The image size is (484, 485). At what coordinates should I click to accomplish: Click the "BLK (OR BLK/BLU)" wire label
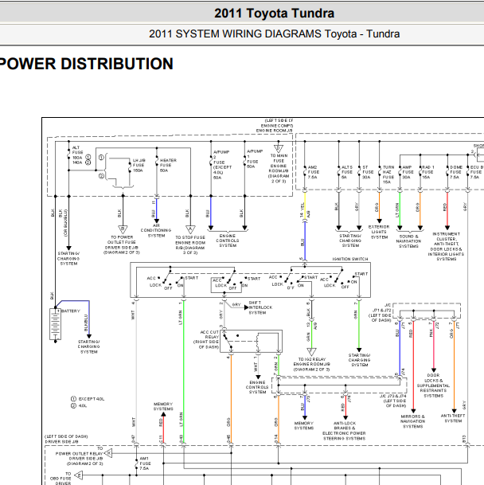point(63,222)
